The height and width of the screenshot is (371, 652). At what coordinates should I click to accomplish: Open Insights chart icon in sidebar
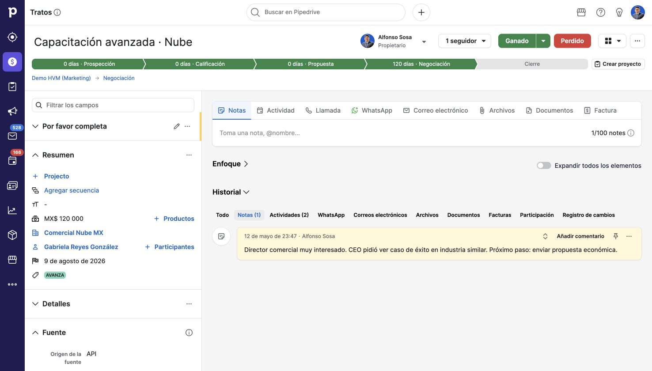[x=12, y=210]
